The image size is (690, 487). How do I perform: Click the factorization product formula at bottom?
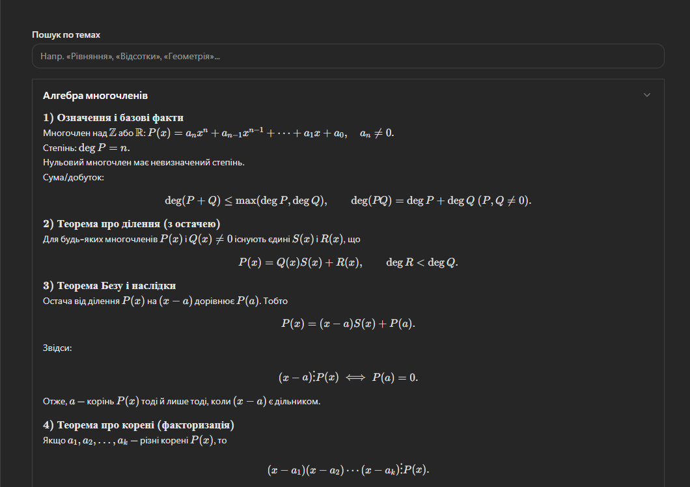coord(348,470)
